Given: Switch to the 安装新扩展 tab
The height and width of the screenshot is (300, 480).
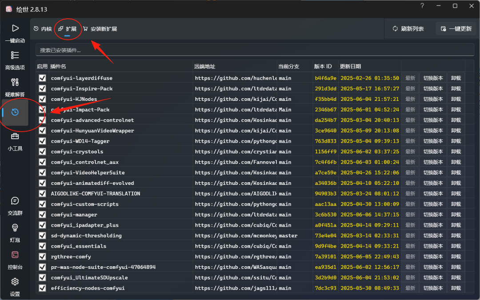Looking at the screenshot, I should [100, 29].
